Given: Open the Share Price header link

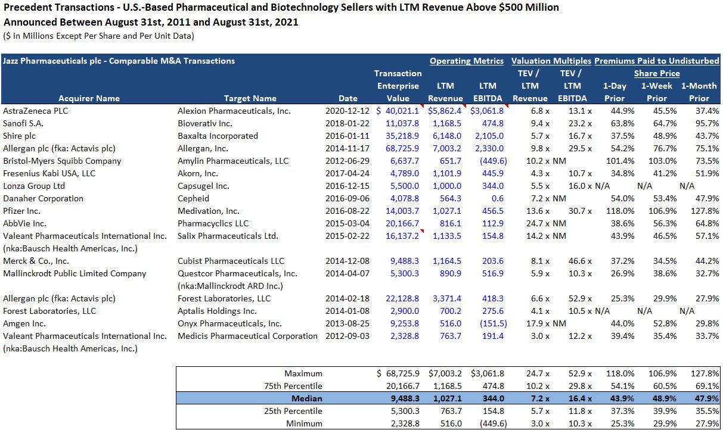Looking at the screenshot, I should (658, 73).
